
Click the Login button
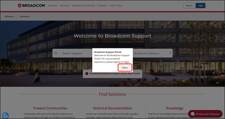coord(200,5)
